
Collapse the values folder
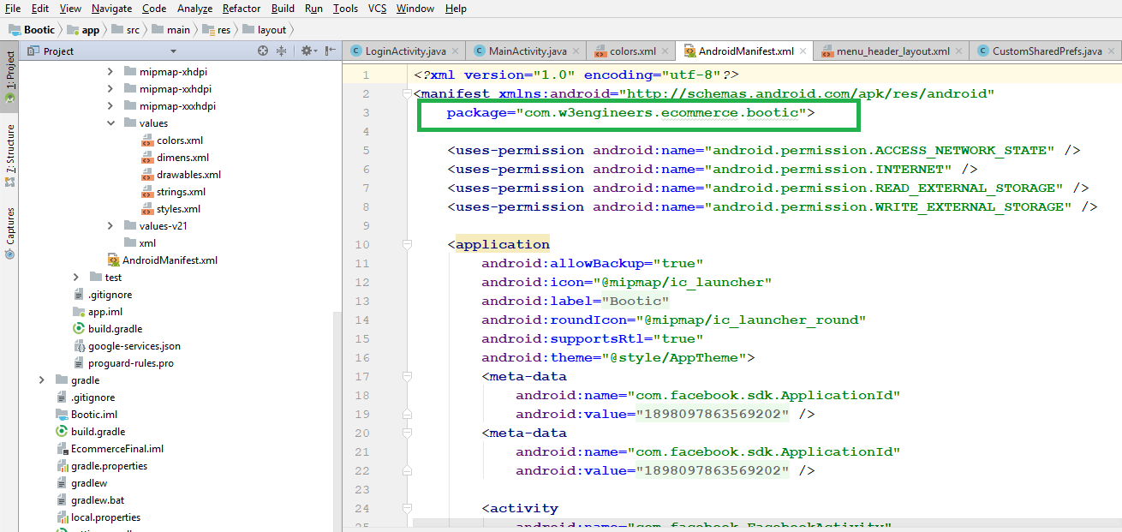(x=110, y=123)
